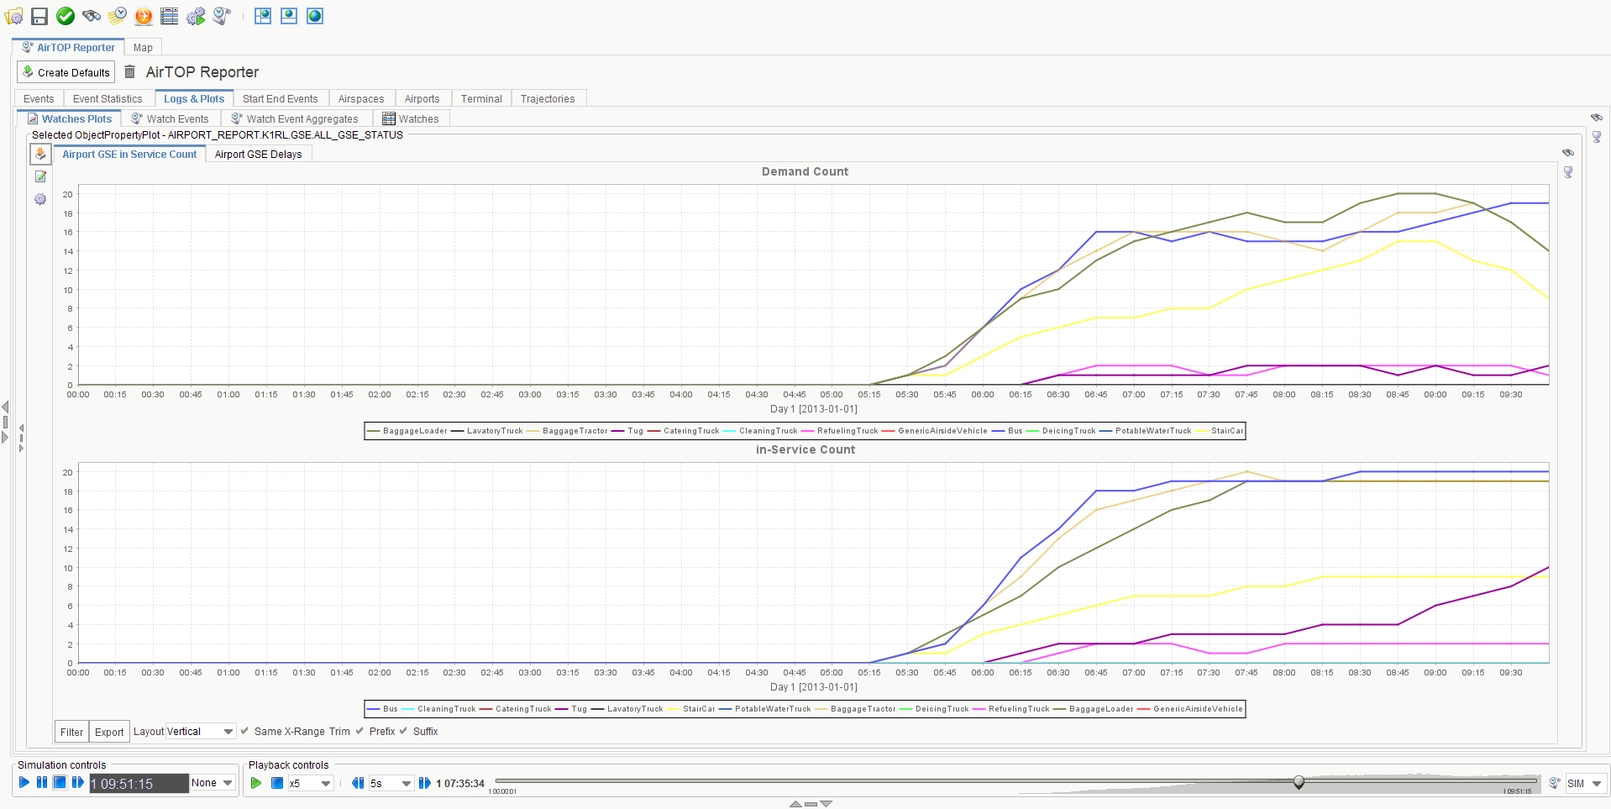The width and height of the screenshot is (1611, 809).
Task: Toggle the Same X-Range checkbox
Action: [x=245, y=731]
